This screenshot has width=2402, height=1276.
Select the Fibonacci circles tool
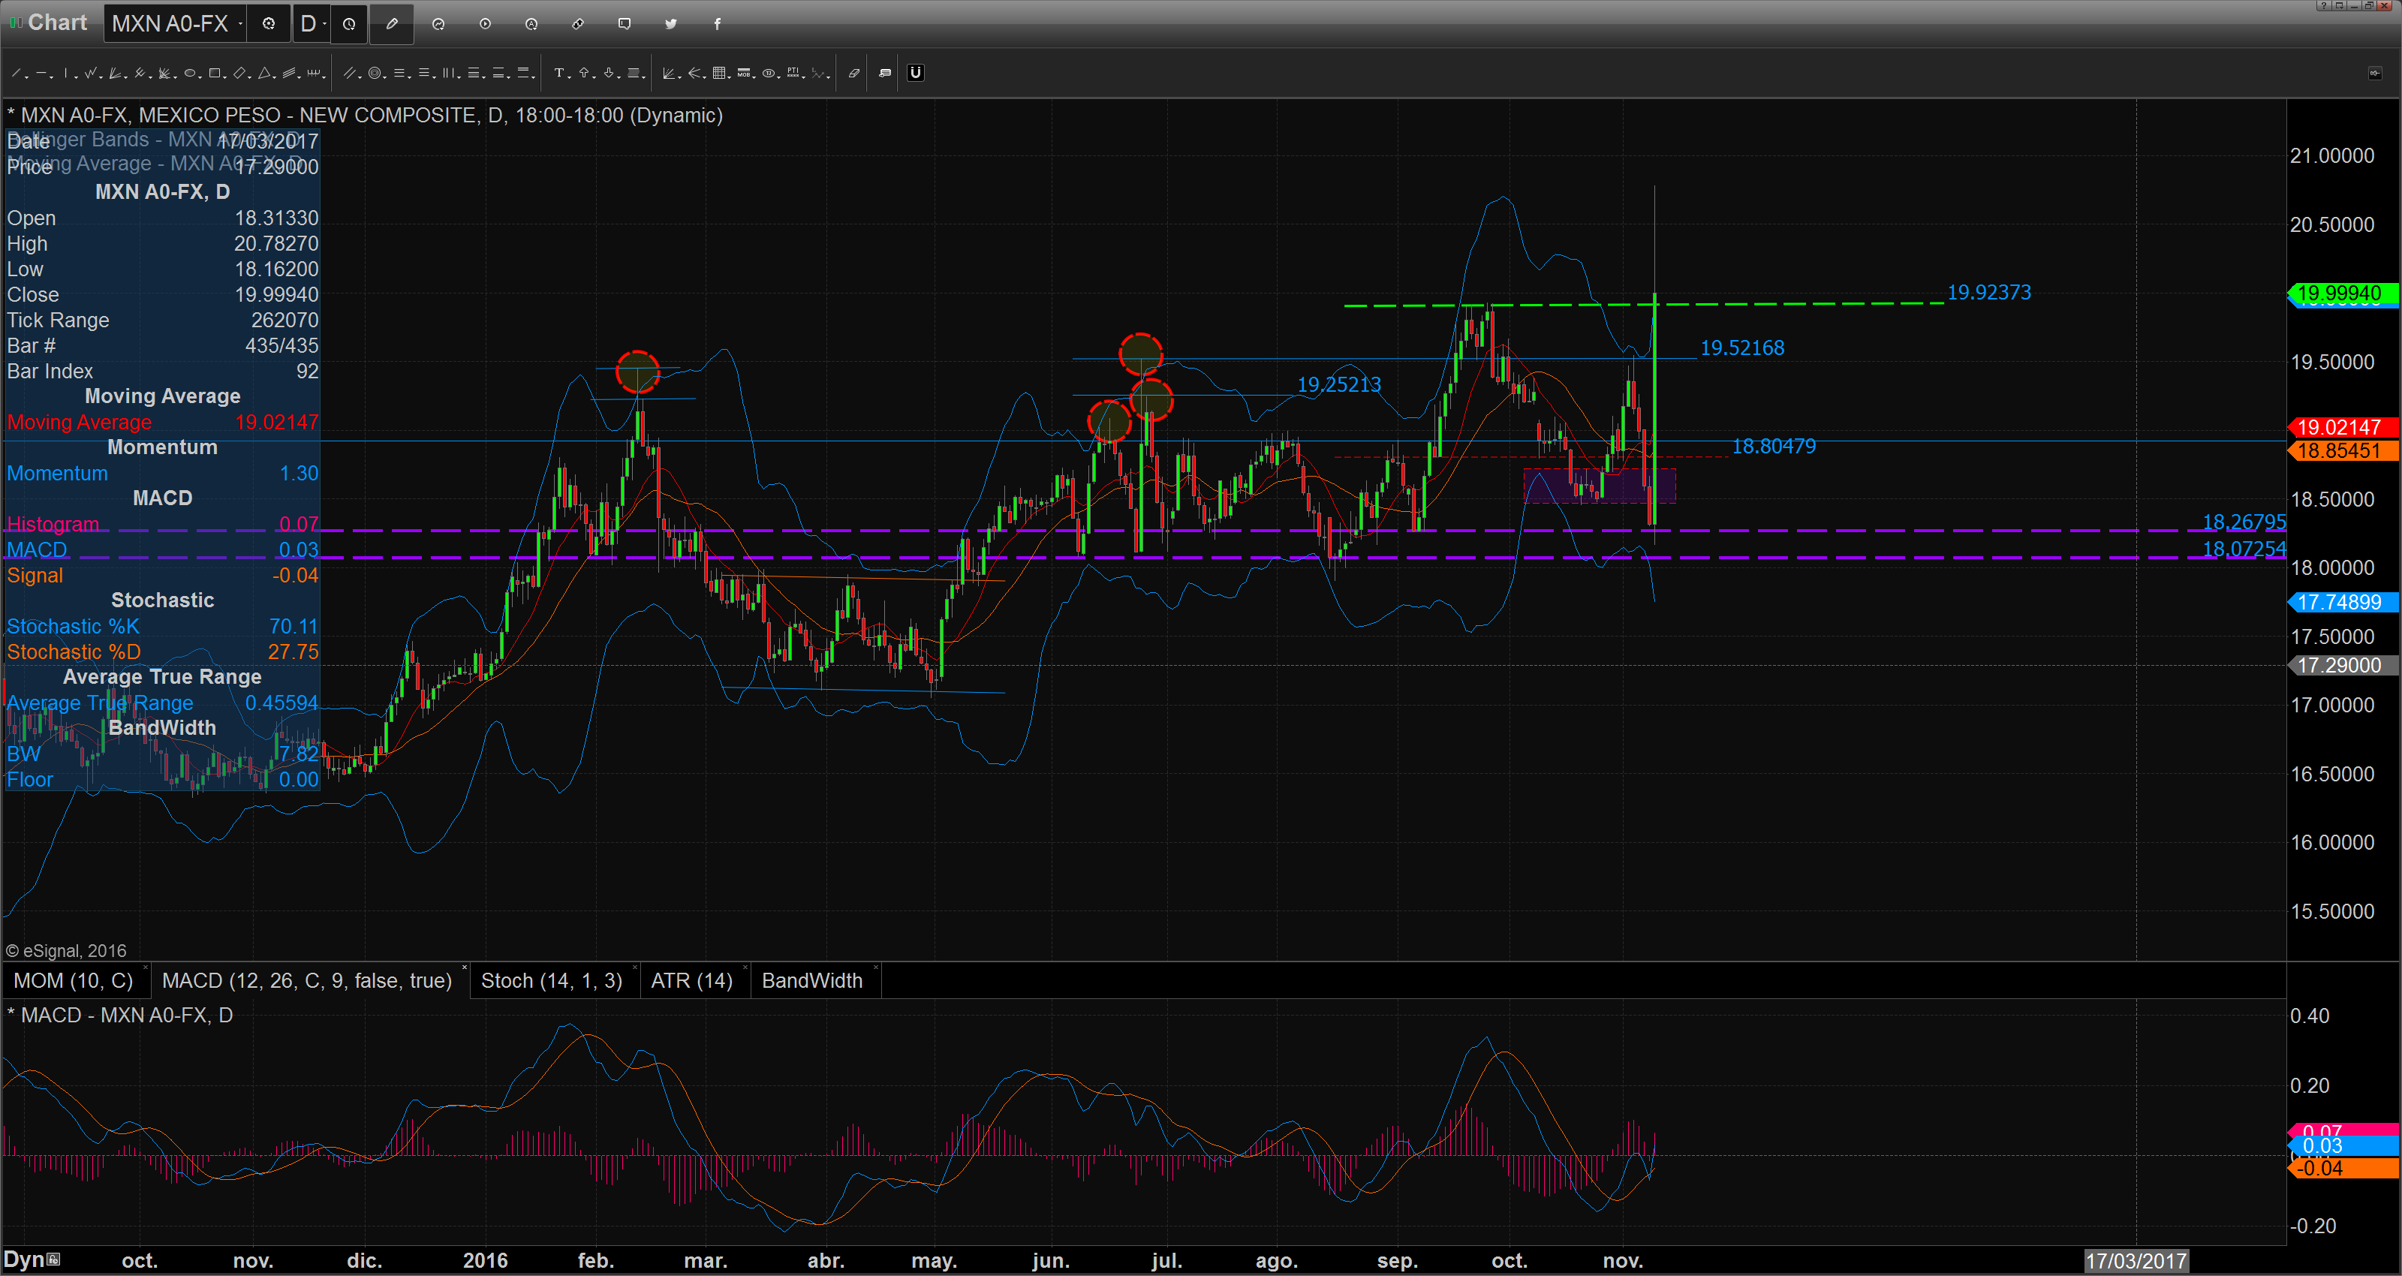click(x=375, y=73)
